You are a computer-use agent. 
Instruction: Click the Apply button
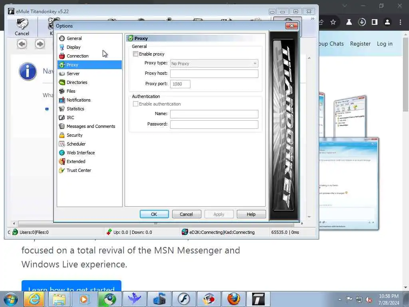(219, 214)
